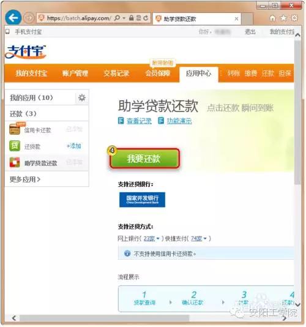Expand the 快捷支付 74家 dropdown
Screen dimensions: 306x327
click(x=199, y=238)
